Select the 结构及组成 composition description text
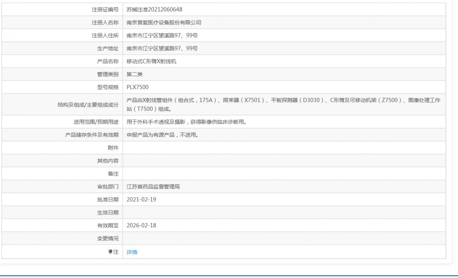The width and height of the screenshot is (458, 278). tap(284, 105)
